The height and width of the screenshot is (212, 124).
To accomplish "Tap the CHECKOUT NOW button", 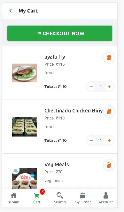I will [x=60, y=33].
